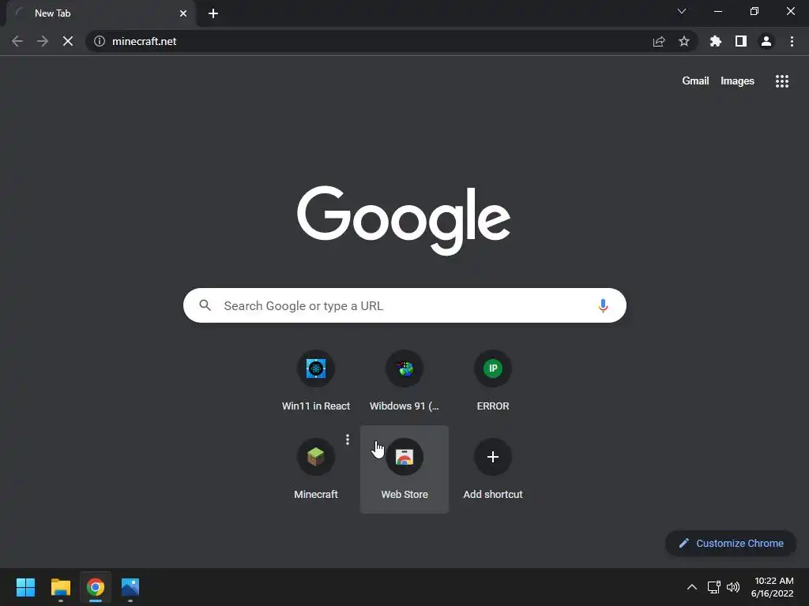Go back with the browser back arrow
Image resolution: width=809 pixels, height=606 pixels.
coord(17,41)
